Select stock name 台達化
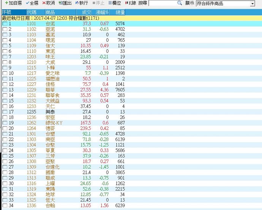262x210 pixels. tap(52, 167)
